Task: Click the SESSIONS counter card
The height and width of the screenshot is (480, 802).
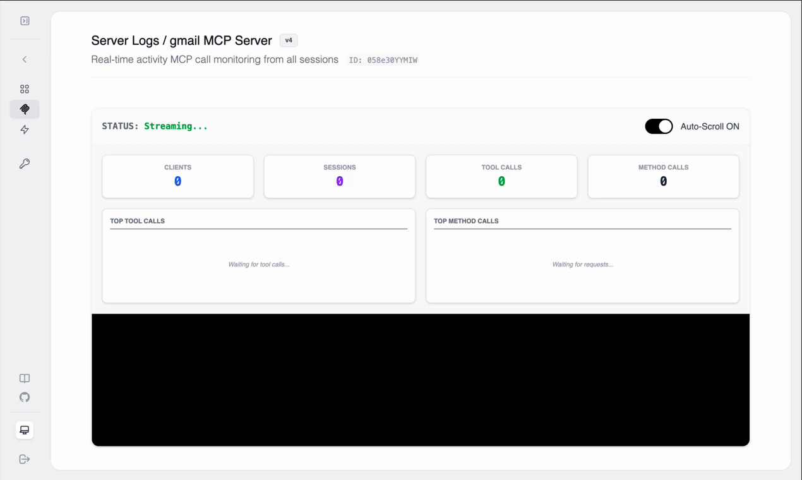Action: click(339, 176)
